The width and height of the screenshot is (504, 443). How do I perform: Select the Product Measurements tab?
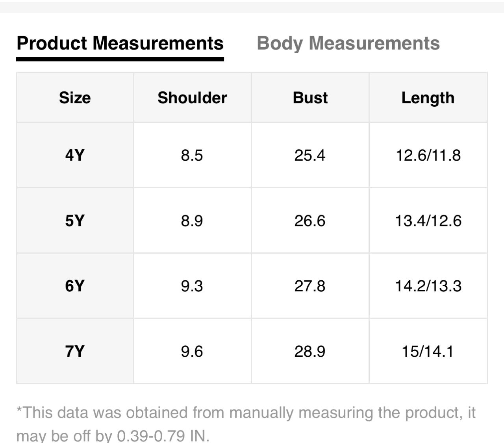point(120,43)
